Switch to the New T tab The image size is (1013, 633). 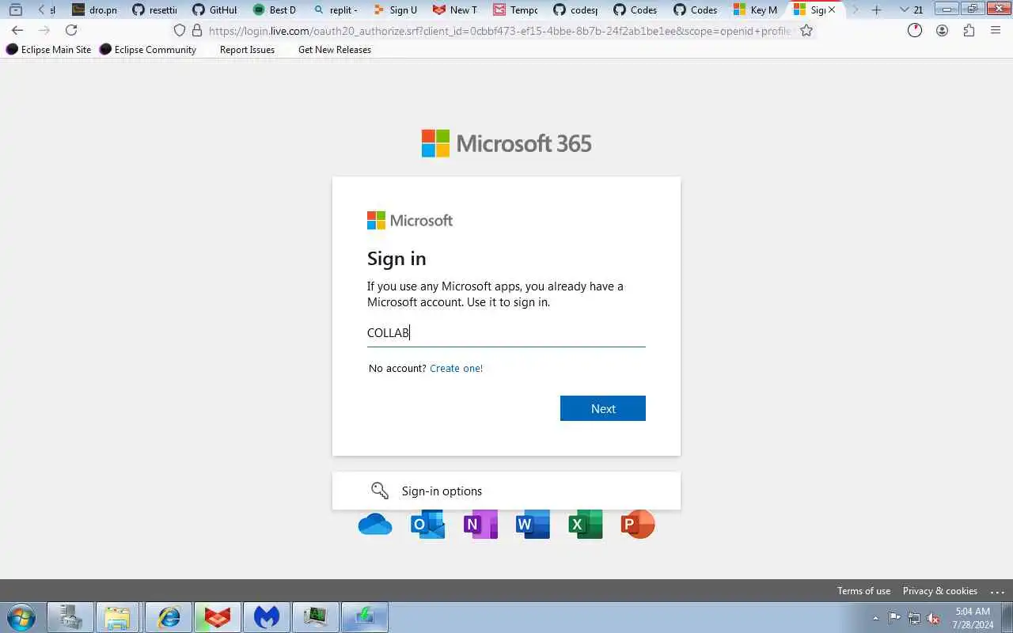(x=456, y=9)
